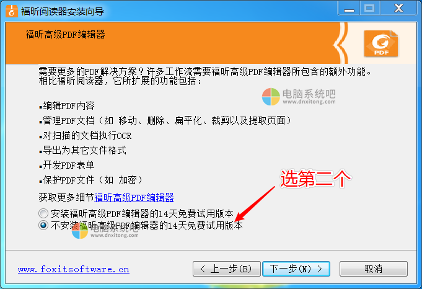
Task: Click the 福昕阅读器安装向导 window title text
Action: pos(63,11)
